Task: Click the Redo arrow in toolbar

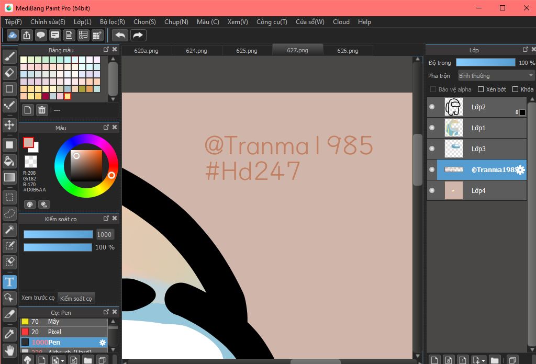Action: (138, 35)
